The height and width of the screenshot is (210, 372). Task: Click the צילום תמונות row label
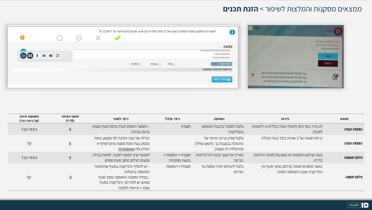tap(353, 158)
